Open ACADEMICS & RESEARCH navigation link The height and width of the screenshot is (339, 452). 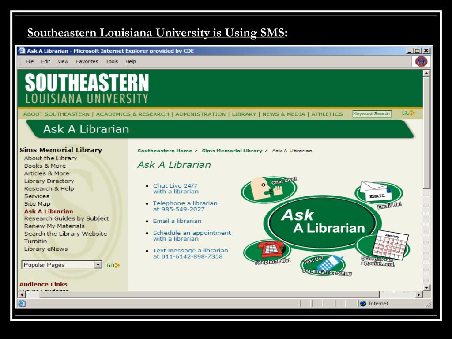click(132, 114)
